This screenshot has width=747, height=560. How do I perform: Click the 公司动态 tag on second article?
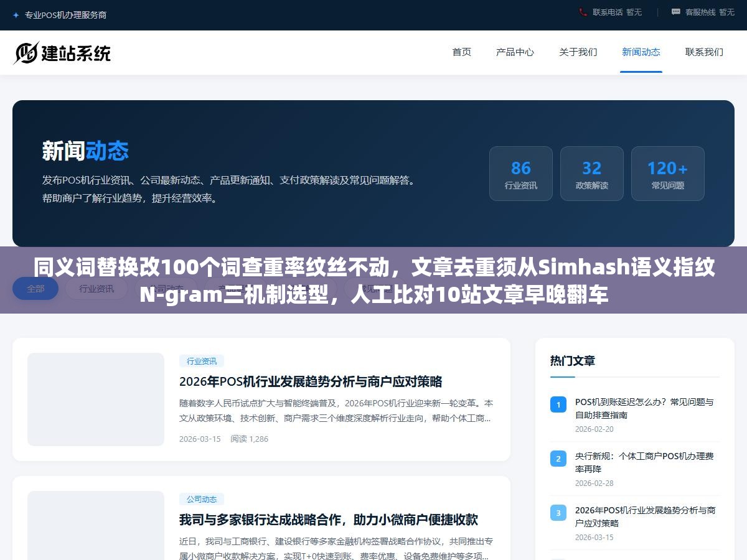point(202,499)
